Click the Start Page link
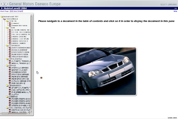178x119 pixels. pyautogui.click(x=4, y=11)
